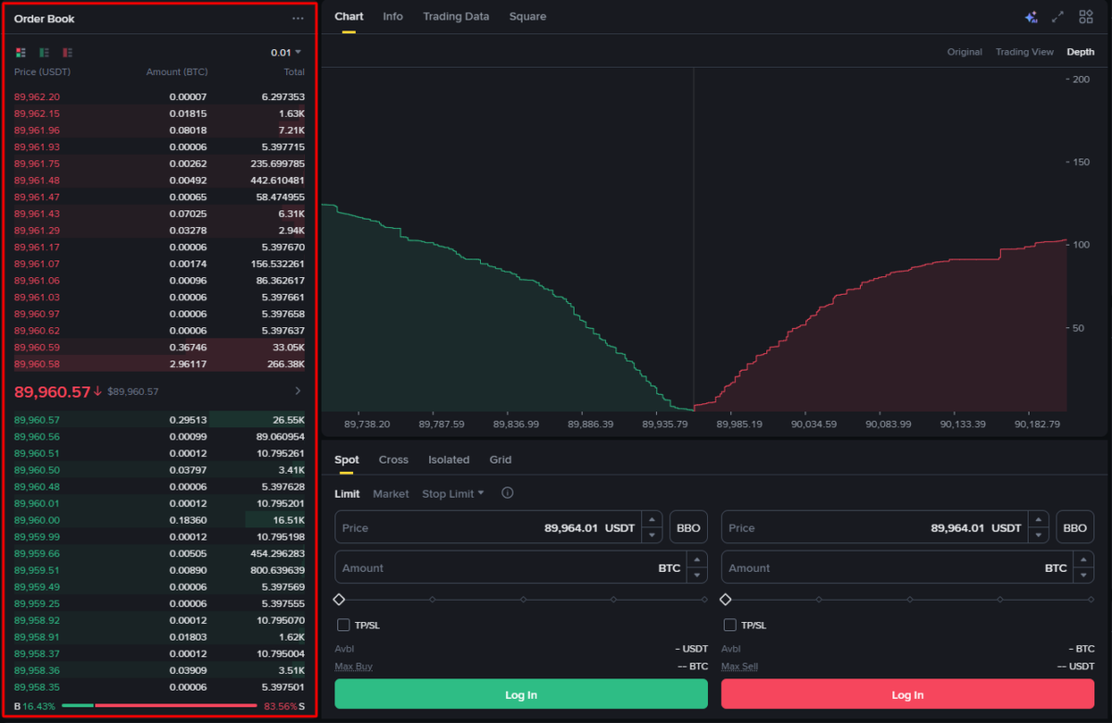Switch to the Trading Data tab
This screenshot has height=723, width=1112.
point(456,16)
